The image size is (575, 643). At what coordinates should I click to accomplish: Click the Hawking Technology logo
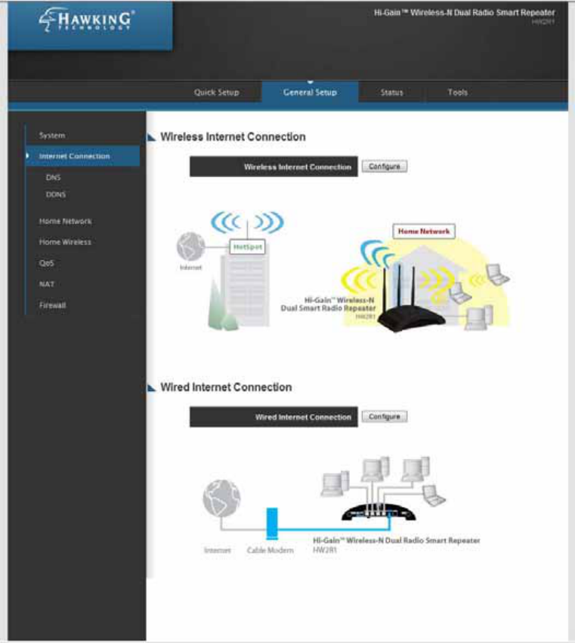[x=86, y=19]
